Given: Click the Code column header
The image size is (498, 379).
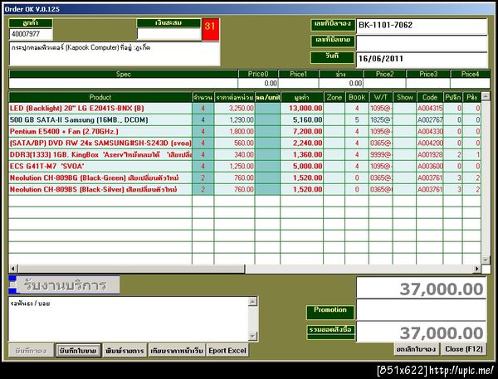Looking at the screenshot, I should pyautogui.click(x=430, y=97).
